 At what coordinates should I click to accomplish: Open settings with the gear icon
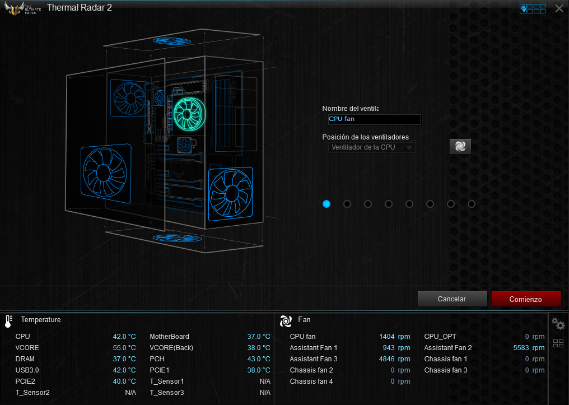pos(558,323)
